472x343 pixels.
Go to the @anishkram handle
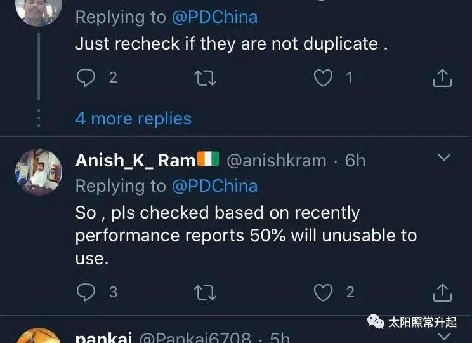pyautogui.click(x=276, y=161)
